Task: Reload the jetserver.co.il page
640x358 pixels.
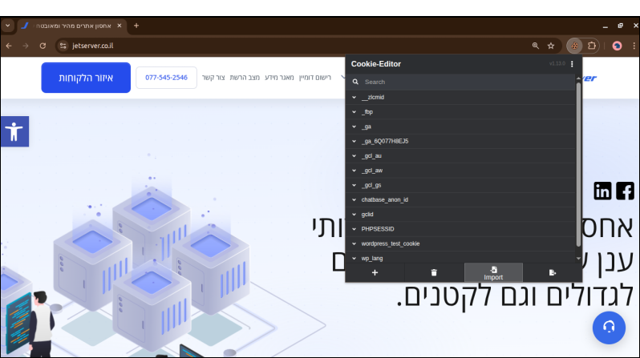Action: 43,46
